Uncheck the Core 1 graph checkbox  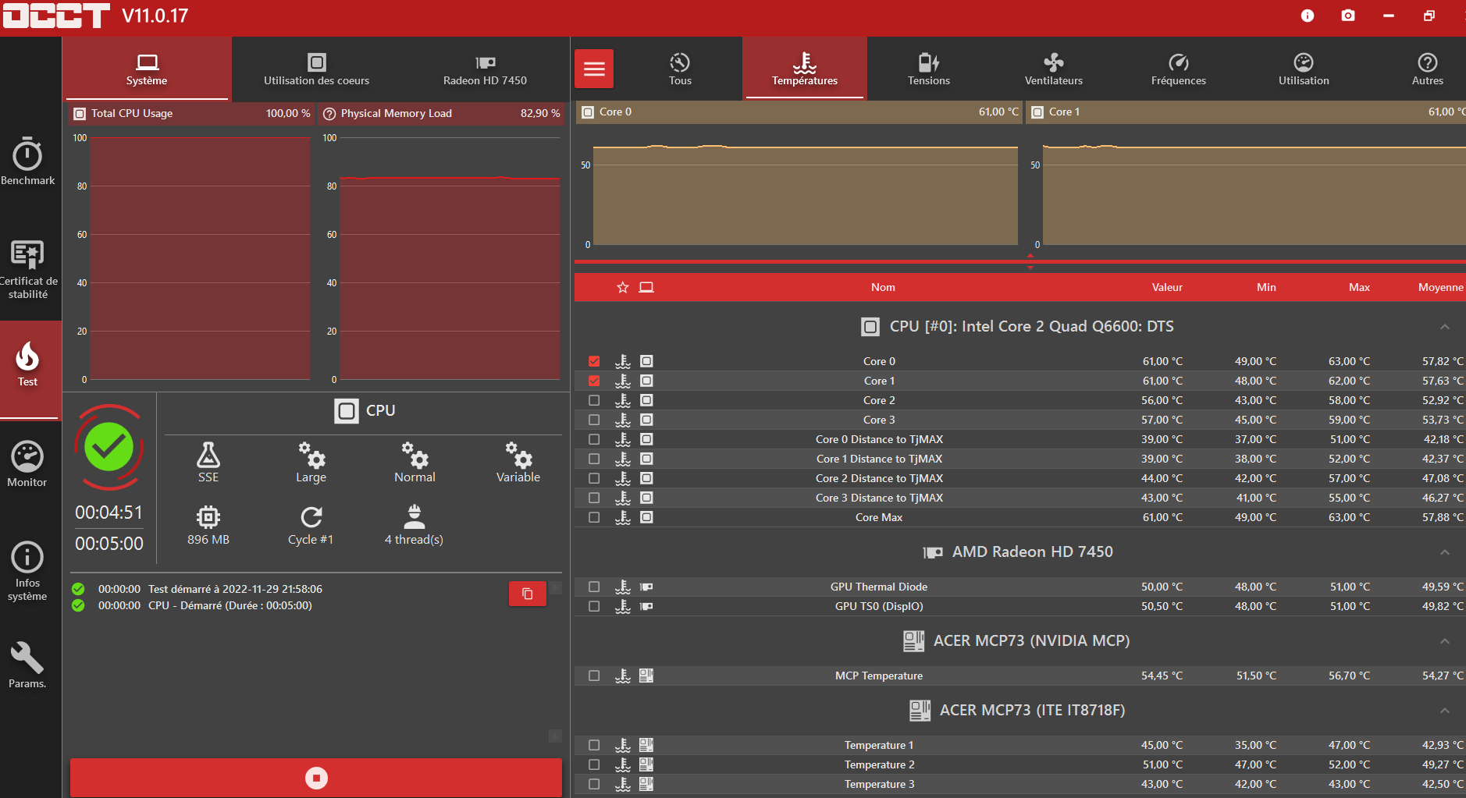(594, 381)
